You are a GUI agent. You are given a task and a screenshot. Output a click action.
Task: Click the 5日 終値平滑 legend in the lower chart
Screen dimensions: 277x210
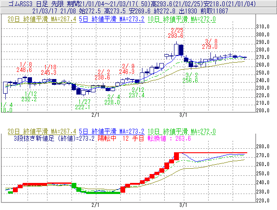(112, 131)
